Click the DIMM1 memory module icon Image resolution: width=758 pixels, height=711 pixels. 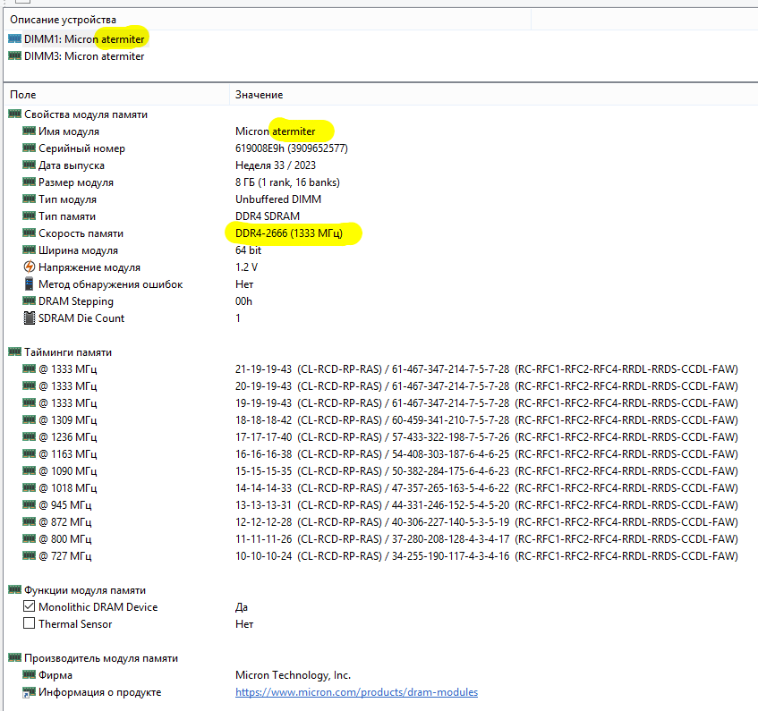(14, 38)
